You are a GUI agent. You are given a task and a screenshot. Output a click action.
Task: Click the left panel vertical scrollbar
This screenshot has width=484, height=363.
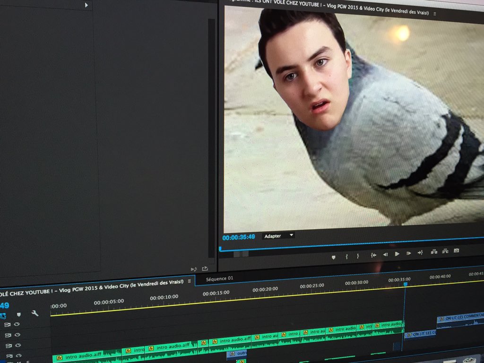tap(211, 138)
